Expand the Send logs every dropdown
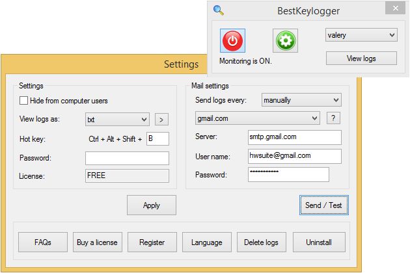410x273 pixels. pyautogui.click(x=301, y=100)
